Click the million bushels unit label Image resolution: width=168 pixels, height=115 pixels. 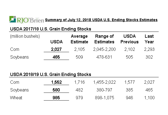[25, 36]
